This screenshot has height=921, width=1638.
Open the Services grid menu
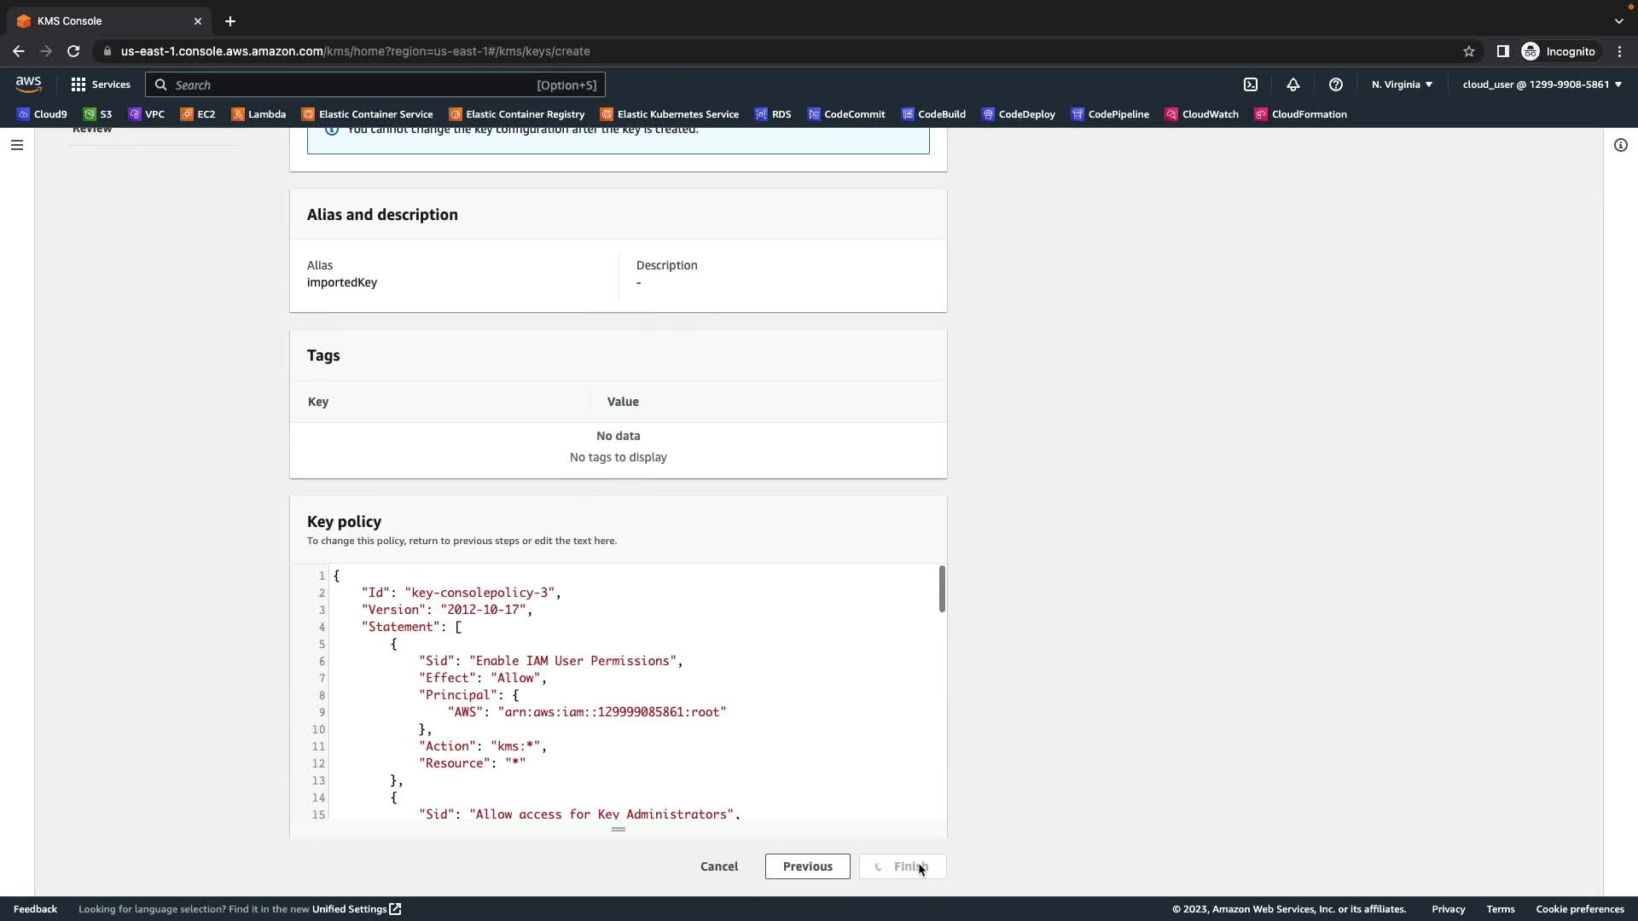click(101, 84)
